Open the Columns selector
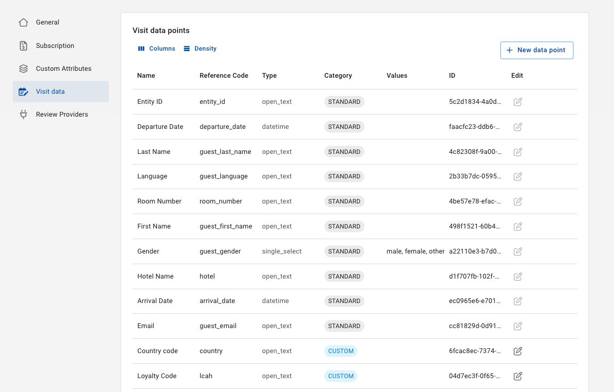This screenshot has height=392, width=614. pyautogui.click(x=157, y=48)
